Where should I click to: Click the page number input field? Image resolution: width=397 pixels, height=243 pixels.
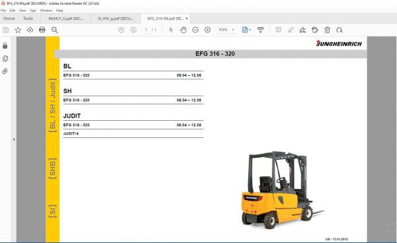pyautogui.click(x=146, y=30)
